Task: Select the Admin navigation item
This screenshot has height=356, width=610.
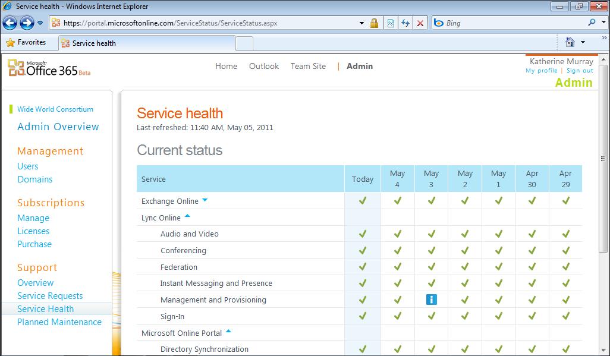Action: pos(360,66)
